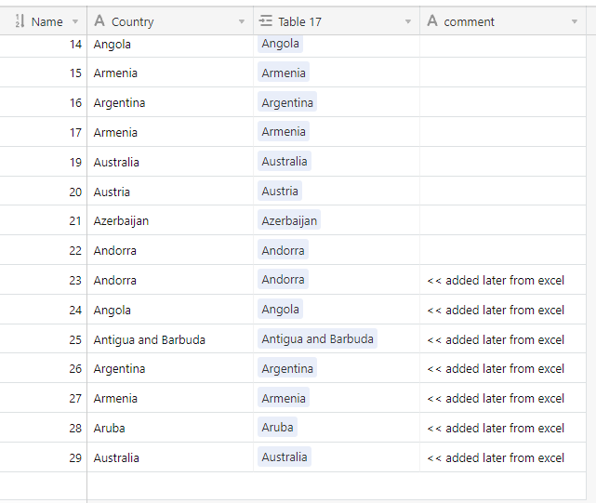Select Name cell number 21

(x=44, y=220)
